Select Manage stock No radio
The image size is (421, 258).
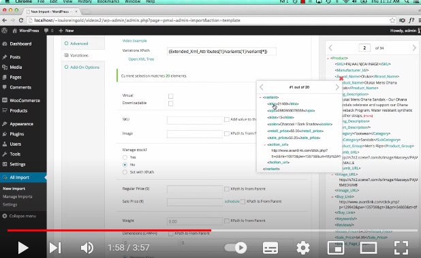point(125,165)
